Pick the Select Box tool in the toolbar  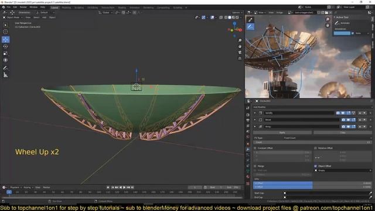click(5, 25)
